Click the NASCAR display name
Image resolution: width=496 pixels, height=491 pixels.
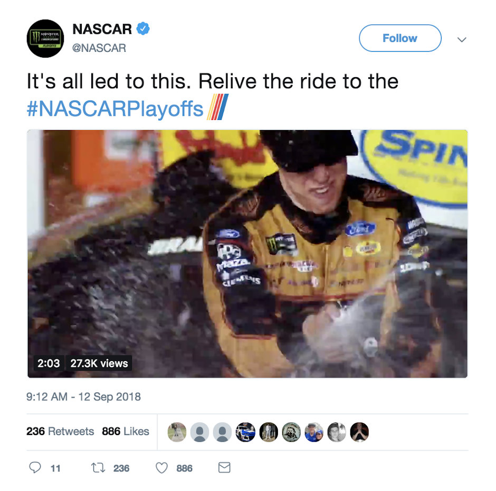(102, 30)
